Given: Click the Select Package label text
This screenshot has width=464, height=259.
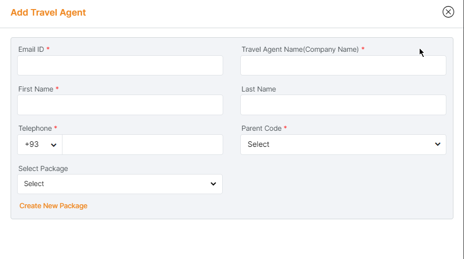Looking at the screenshot, I should tap(43, 168).
